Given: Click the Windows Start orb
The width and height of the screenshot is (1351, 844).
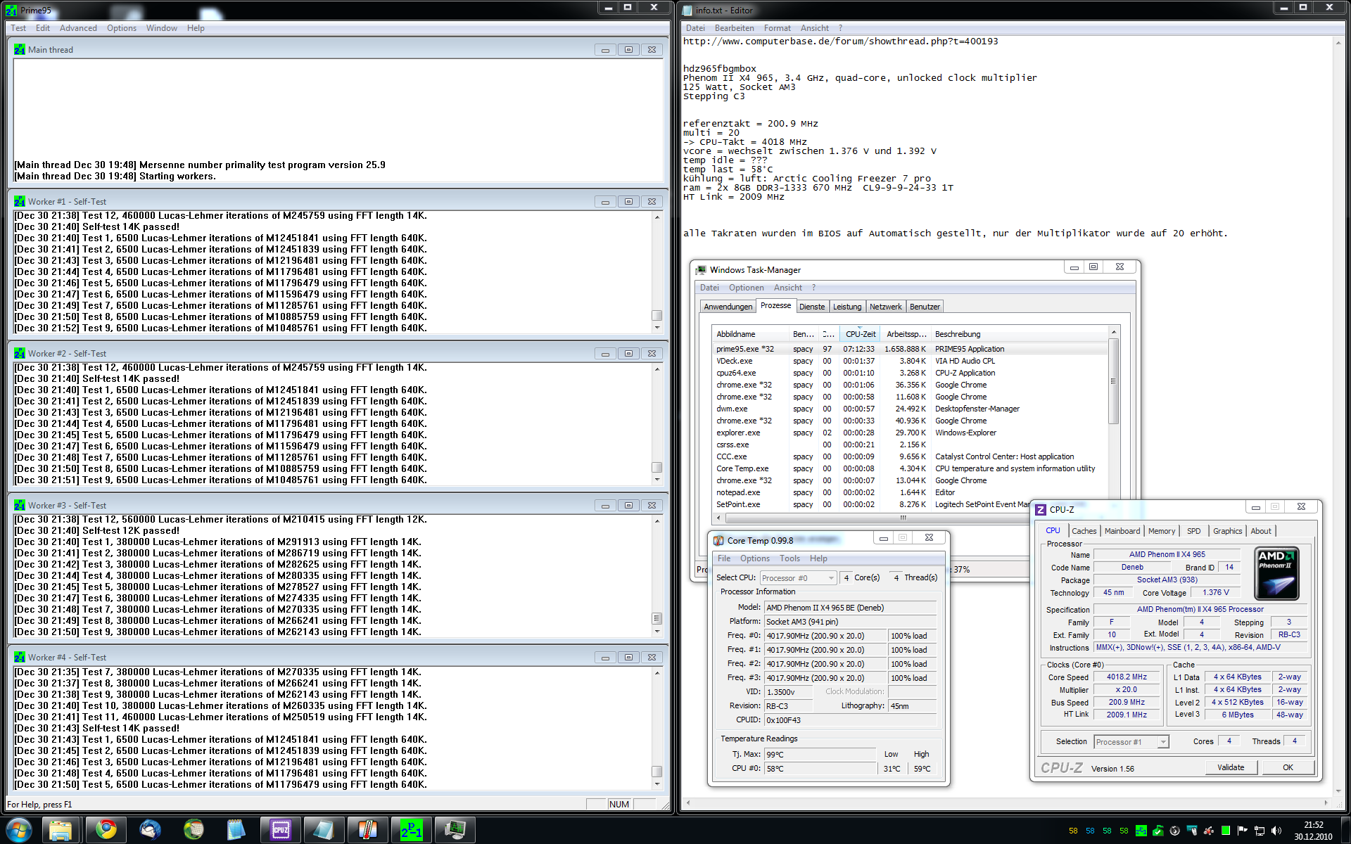Looking at the screenshot, I should 19,830.
